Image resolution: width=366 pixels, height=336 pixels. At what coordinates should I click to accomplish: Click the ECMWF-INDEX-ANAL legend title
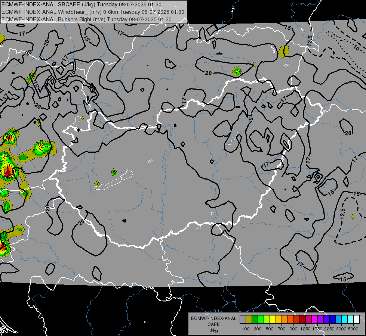coord(213,318)
